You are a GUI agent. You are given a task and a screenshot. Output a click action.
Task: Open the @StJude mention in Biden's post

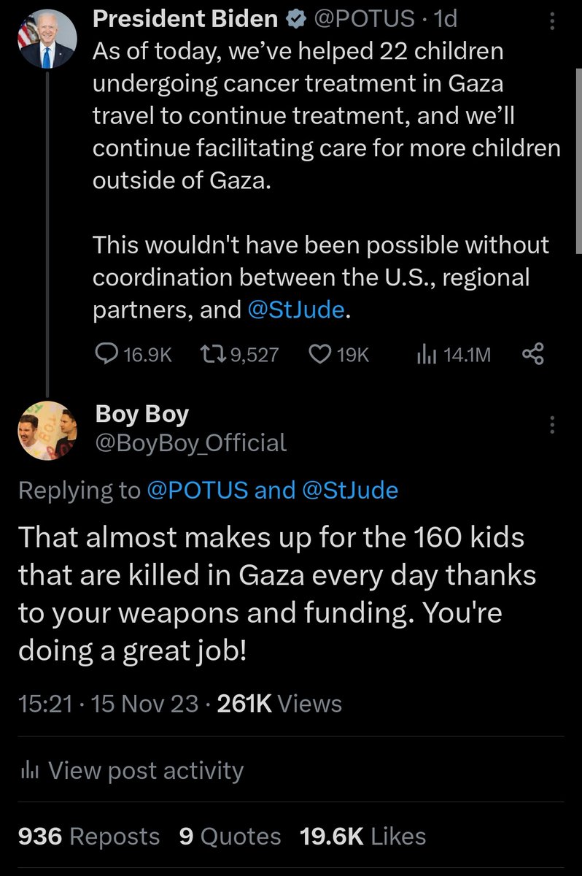pos(296,310)
